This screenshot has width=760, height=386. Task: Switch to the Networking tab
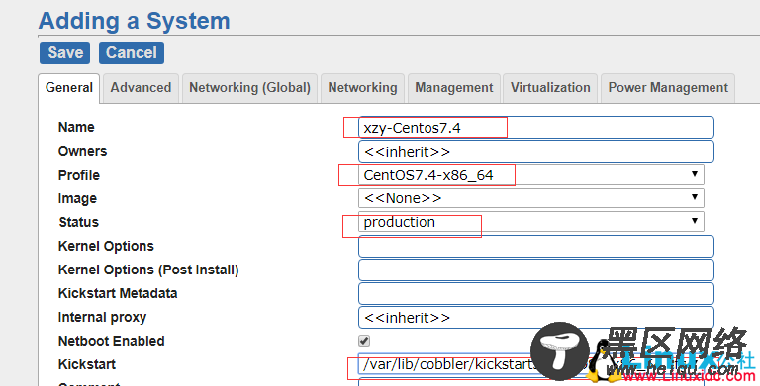pos(362,88)
